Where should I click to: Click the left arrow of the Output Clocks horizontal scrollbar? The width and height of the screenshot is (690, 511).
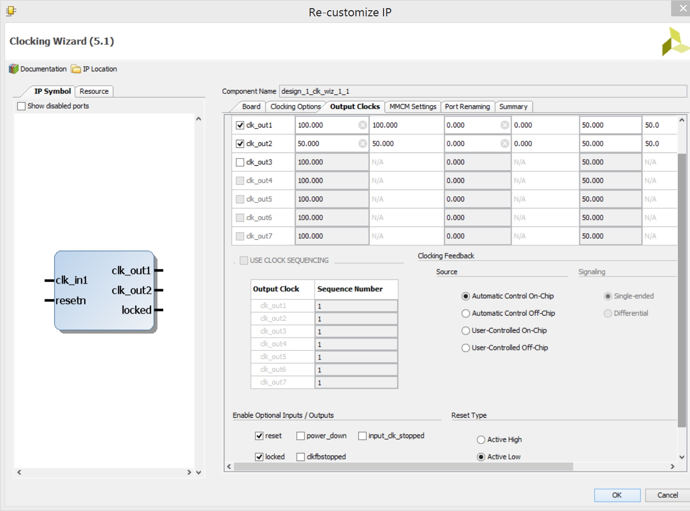229,466
